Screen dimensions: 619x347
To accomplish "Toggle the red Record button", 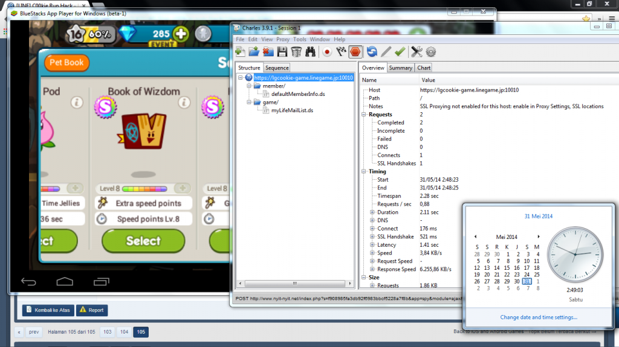I will [x=327, y=52].
